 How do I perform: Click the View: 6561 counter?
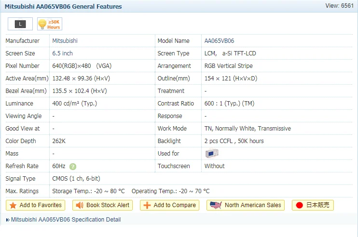[340, 6]
